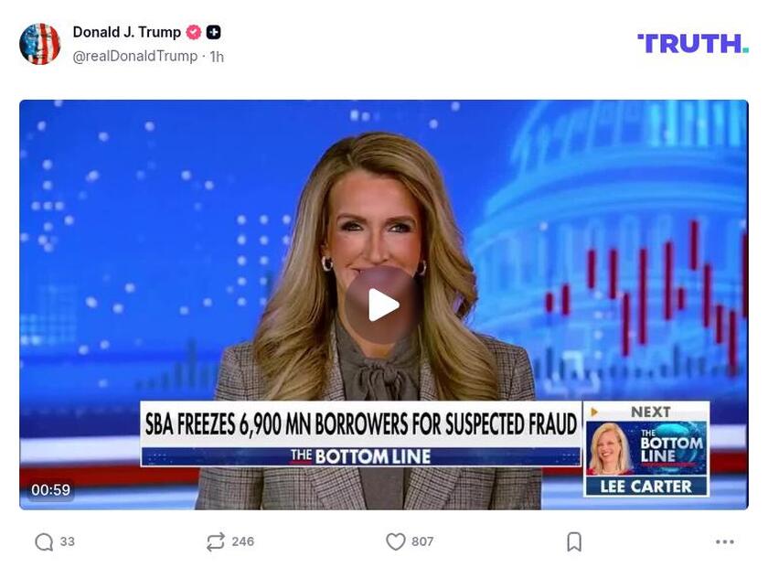Screen dimensions: 768x578
Task: Click the black plus badge beside name
Action: pyautogui.click(x=214, y=32)
